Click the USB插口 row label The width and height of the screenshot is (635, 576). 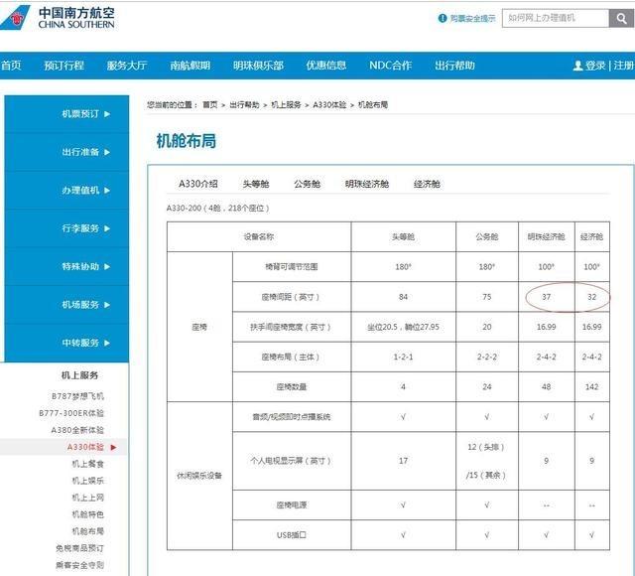pyautogui.click(x=292, y=535)
